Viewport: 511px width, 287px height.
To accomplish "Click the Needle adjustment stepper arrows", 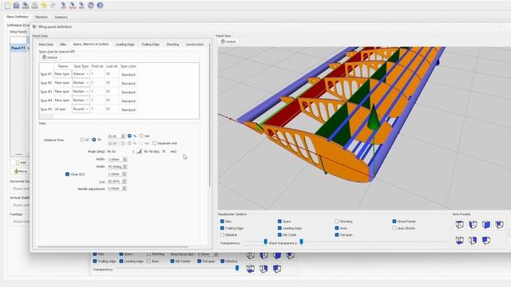I will pos(125,189).
